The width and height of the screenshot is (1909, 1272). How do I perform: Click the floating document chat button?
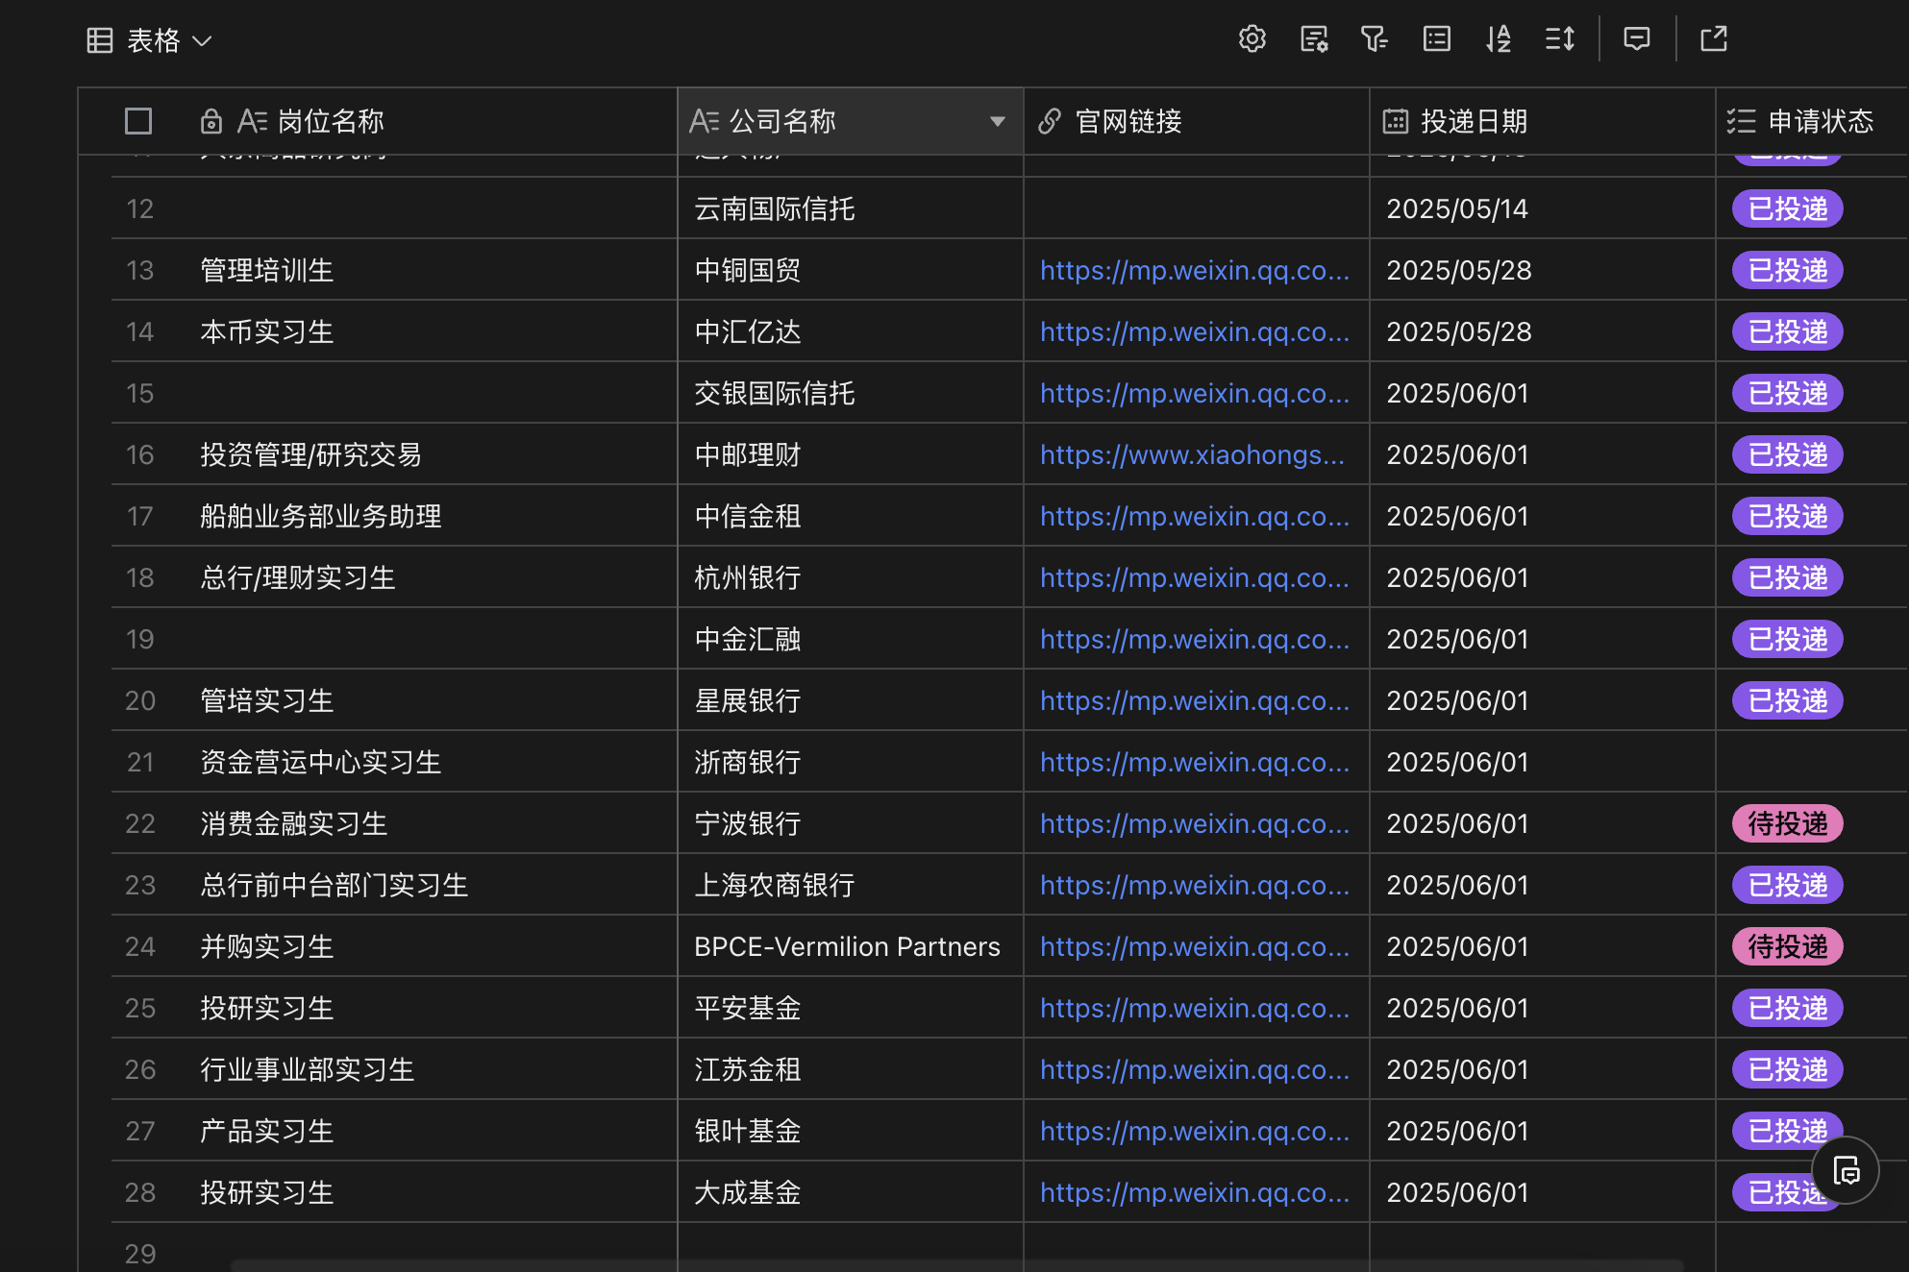click(1846, 1170)
